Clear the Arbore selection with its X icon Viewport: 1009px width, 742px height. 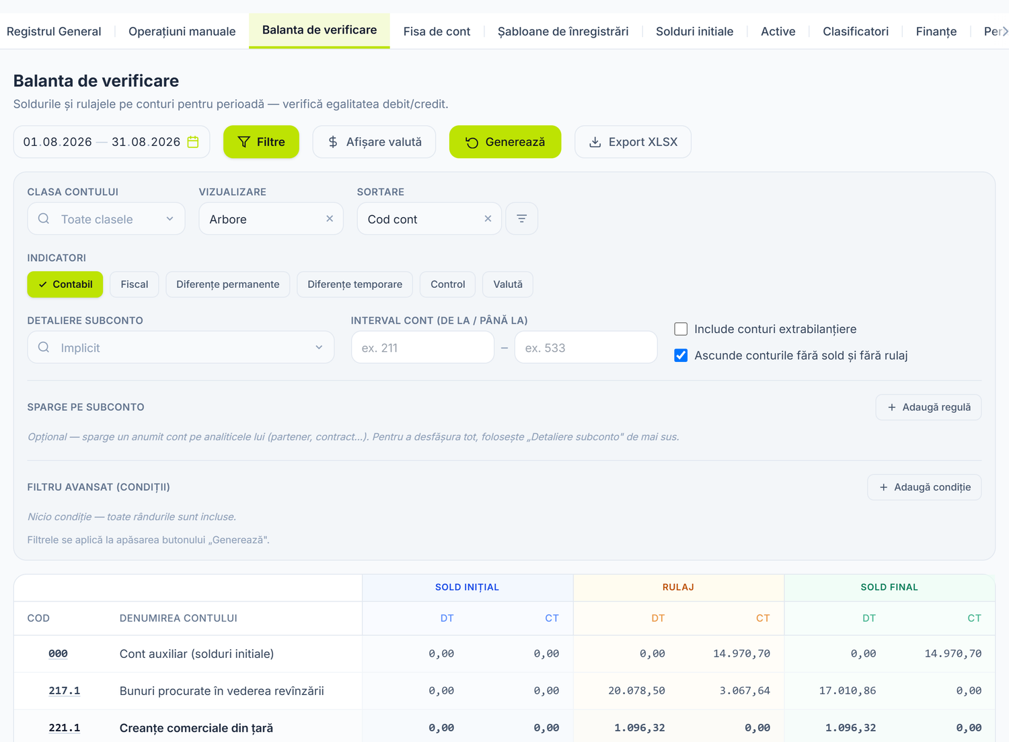330,219
